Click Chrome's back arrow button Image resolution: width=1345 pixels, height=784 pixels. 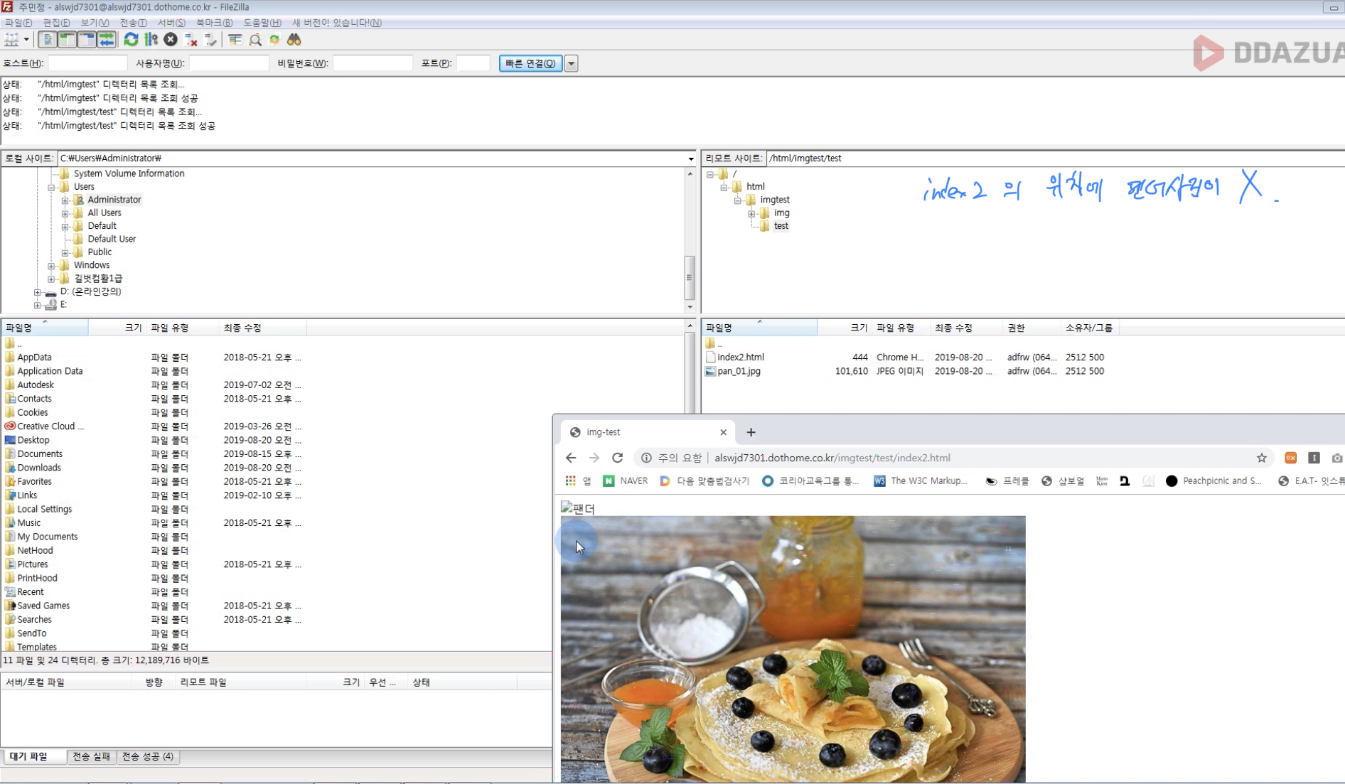571,458
